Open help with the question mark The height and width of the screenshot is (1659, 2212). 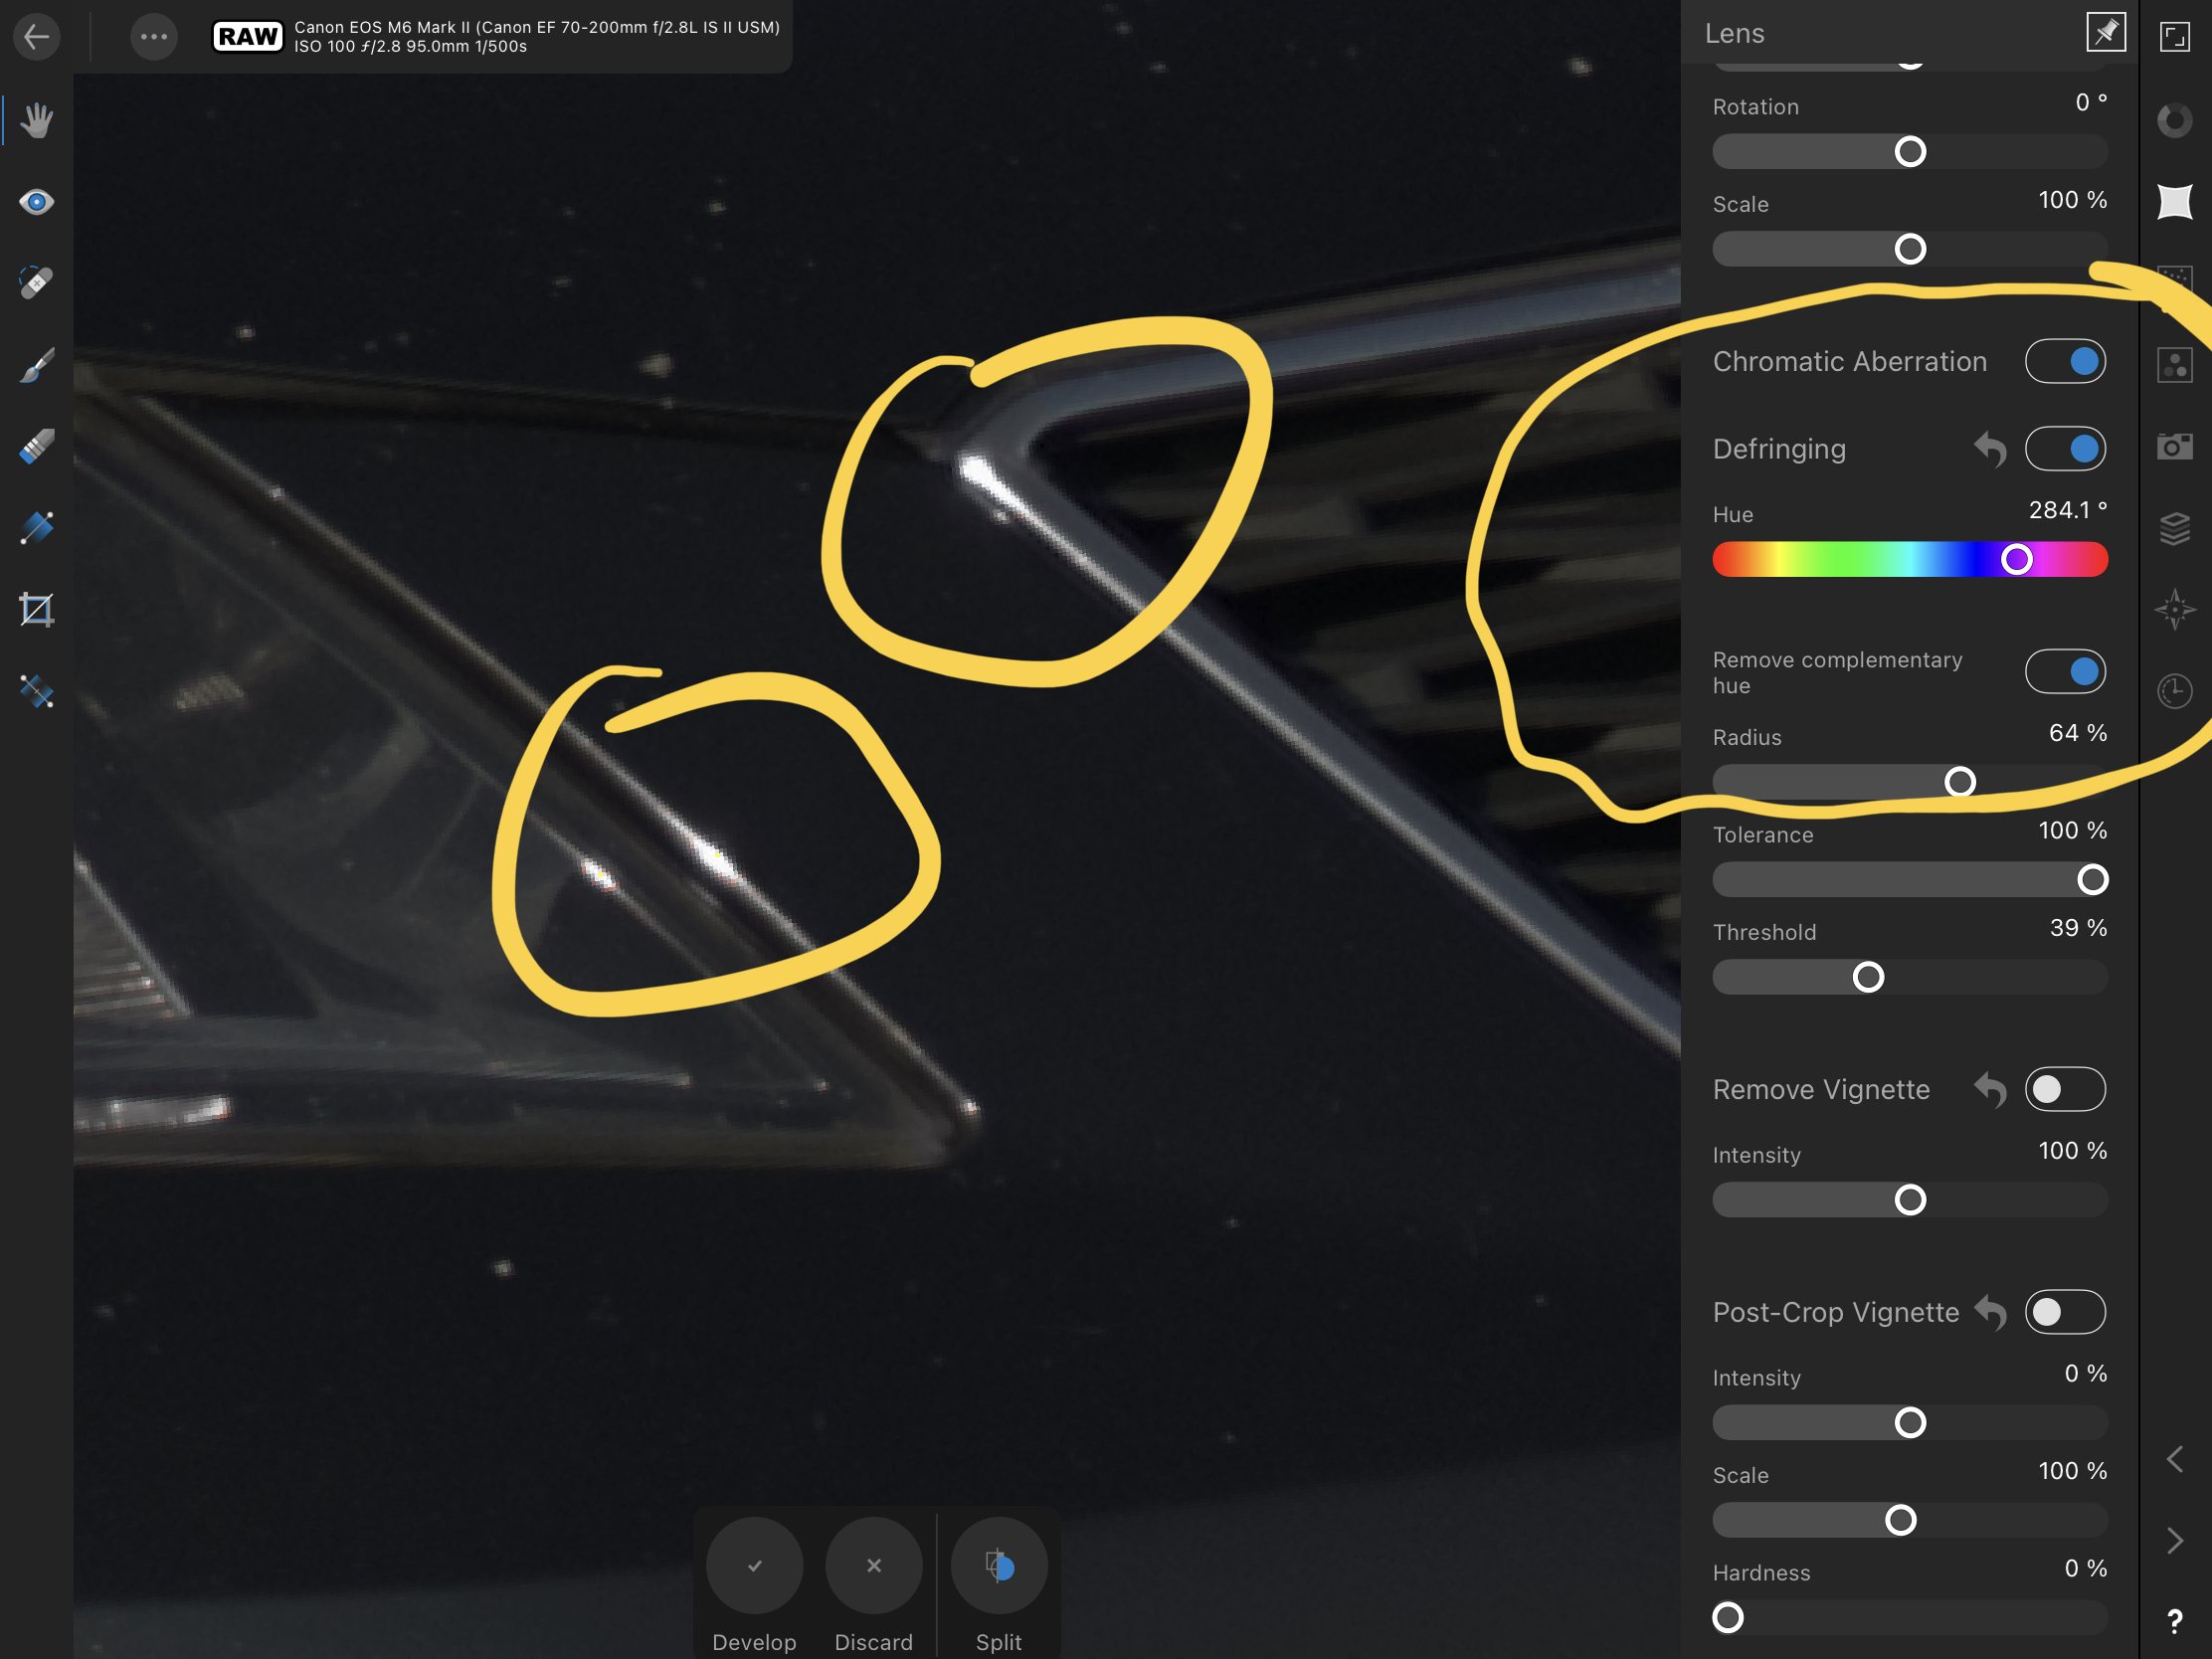[x=2175, y=1622]
